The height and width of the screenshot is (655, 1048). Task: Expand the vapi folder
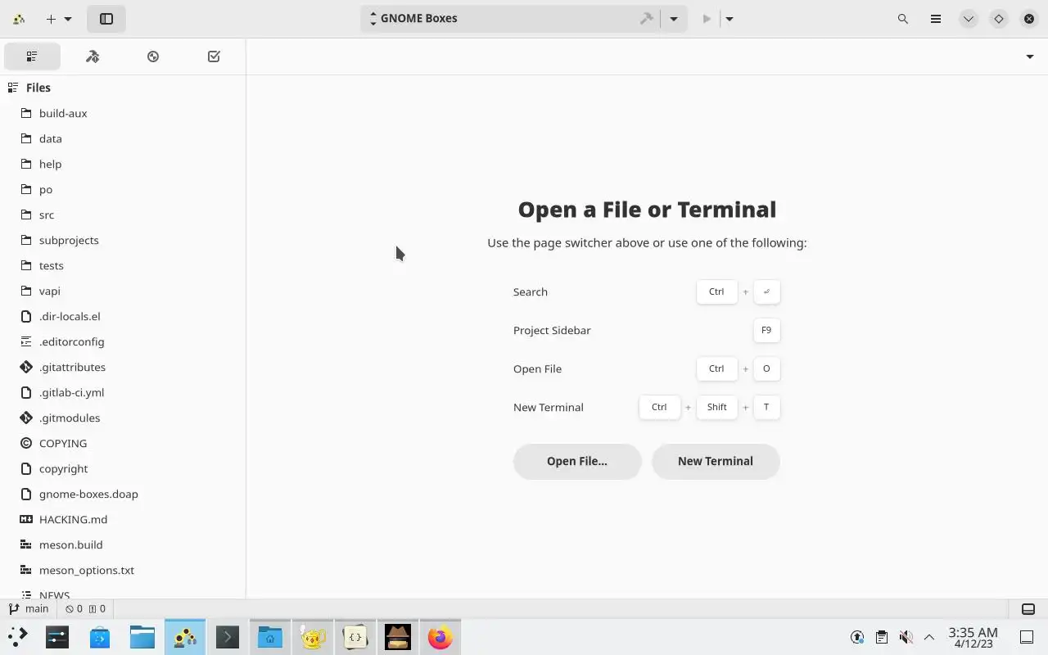123,291
